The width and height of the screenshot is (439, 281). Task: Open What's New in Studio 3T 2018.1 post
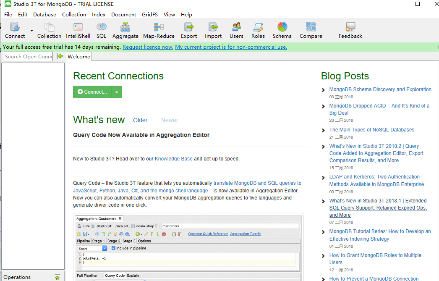pyautogui.click(x=378, y=208)
